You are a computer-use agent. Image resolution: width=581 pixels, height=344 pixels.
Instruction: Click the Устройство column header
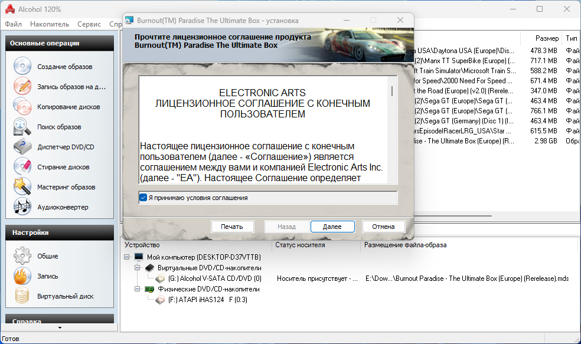[x=197, y=245]
